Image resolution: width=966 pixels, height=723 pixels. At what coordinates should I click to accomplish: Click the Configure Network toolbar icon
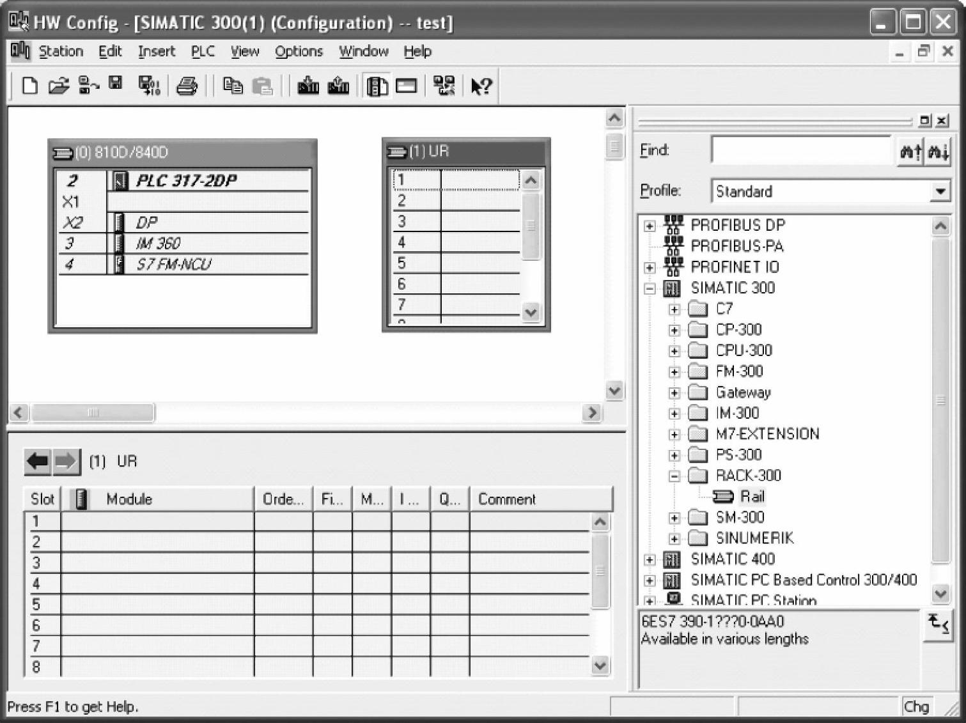point(444,85)
